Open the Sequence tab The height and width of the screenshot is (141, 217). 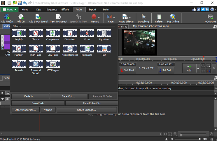pos(52,10)
